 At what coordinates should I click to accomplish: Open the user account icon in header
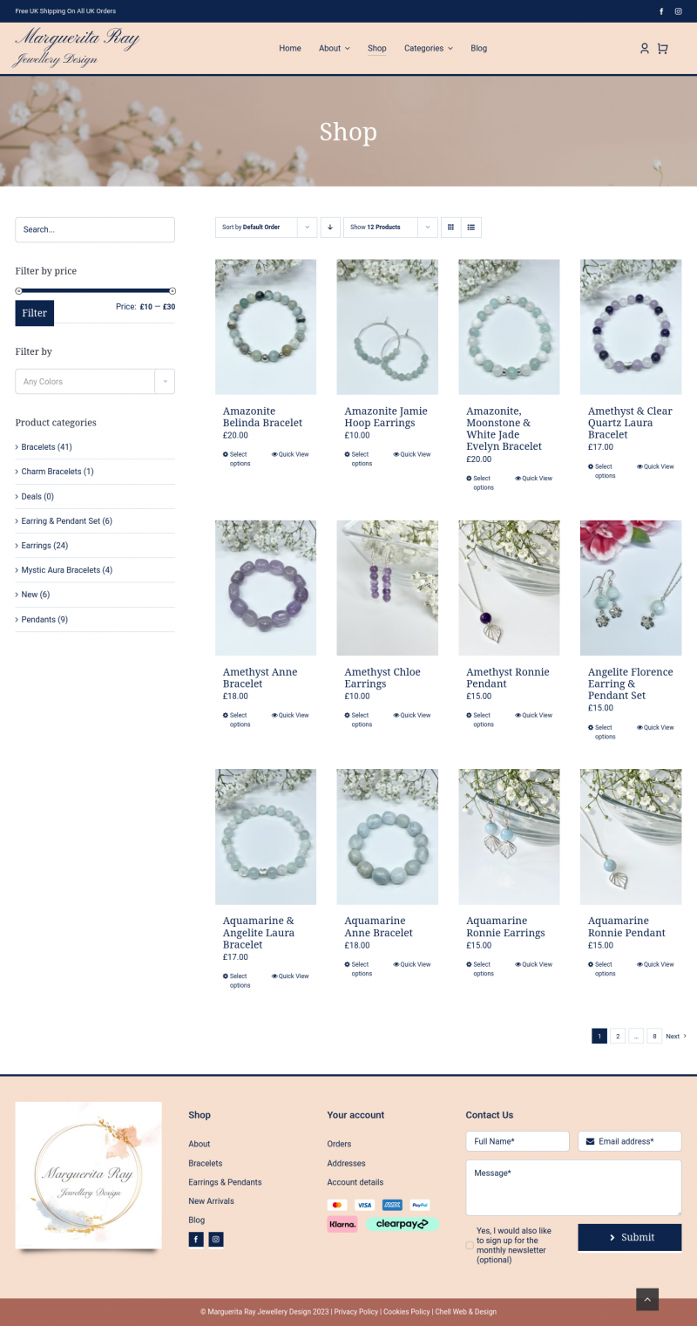point(645,49)
